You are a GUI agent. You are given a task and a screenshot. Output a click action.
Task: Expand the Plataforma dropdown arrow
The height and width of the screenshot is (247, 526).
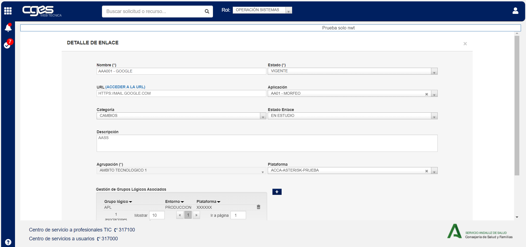click(x=434, y=171)
